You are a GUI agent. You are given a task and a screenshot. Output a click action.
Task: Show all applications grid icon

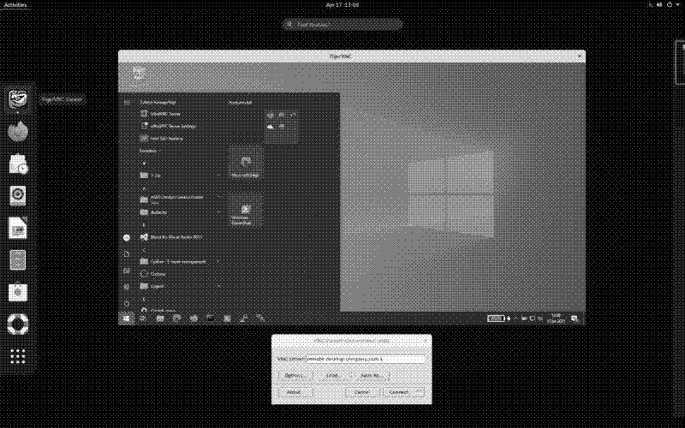tap(18, 357)
